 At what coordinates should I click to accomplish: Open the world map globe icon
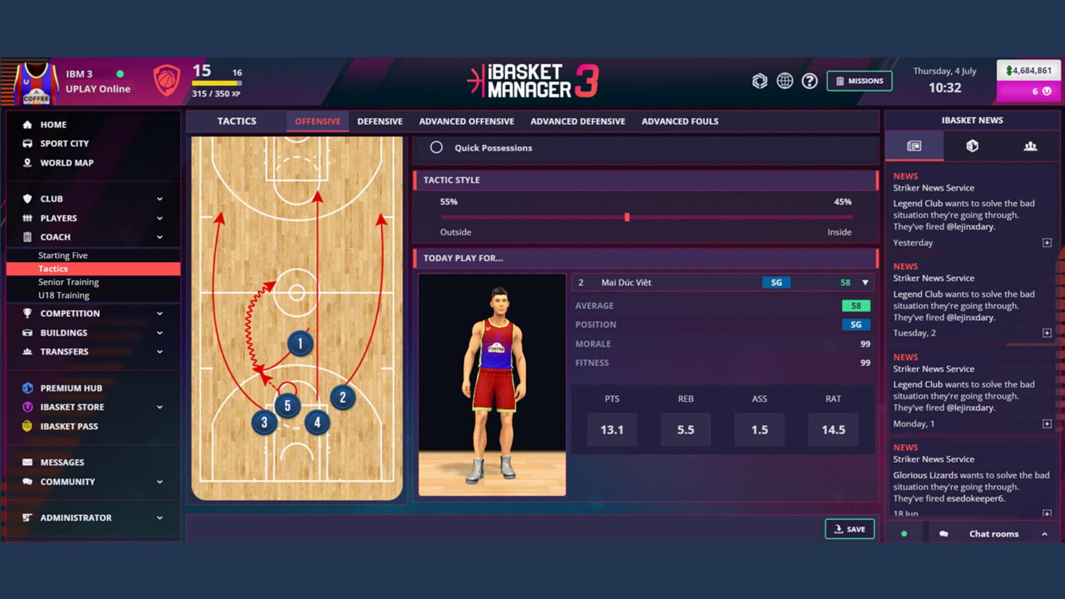[785, 81]
